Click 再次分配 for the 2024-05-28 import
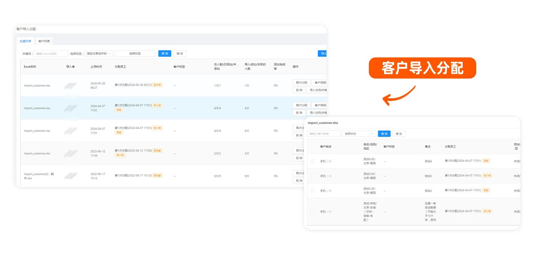 click(x=301, y=83)
